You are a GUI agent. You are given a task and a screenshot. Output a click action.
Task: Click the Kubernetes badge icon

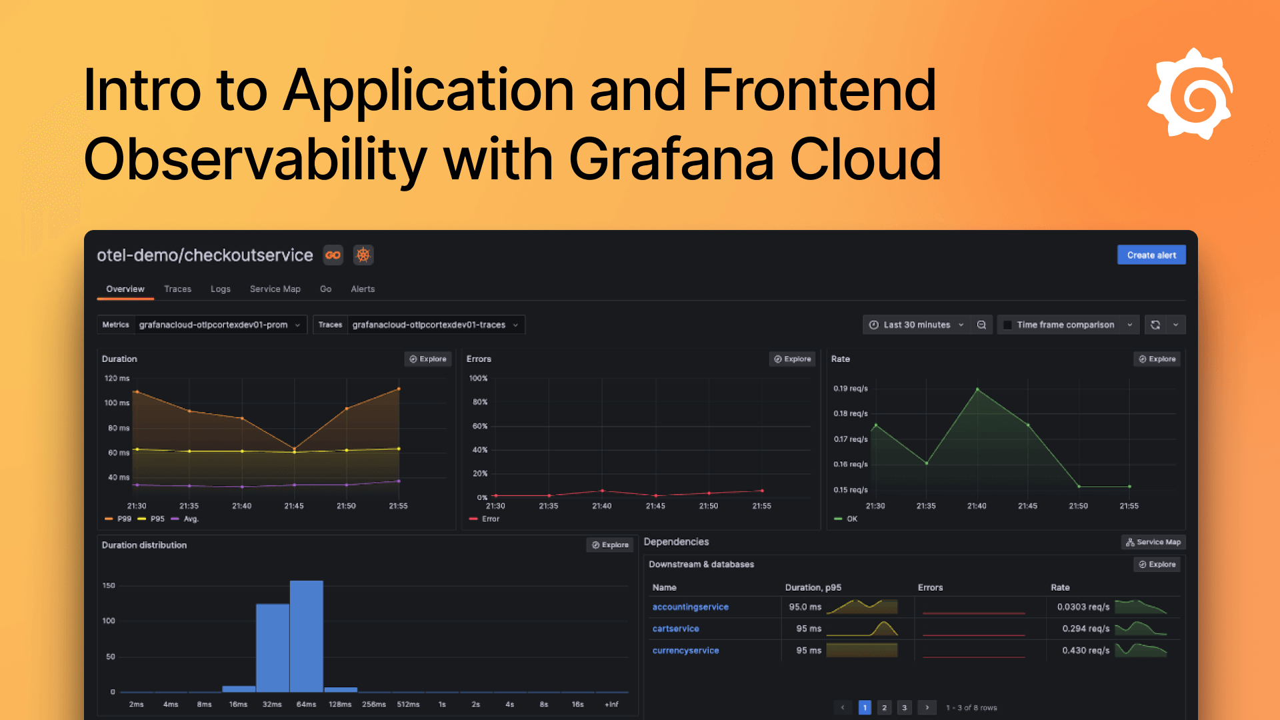tap(363, 255)
